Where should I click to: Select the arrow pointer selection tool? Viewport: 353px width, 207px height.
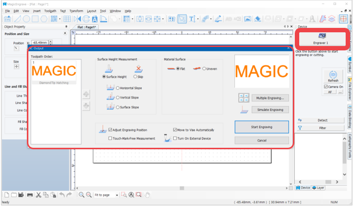tap(182, 19)
